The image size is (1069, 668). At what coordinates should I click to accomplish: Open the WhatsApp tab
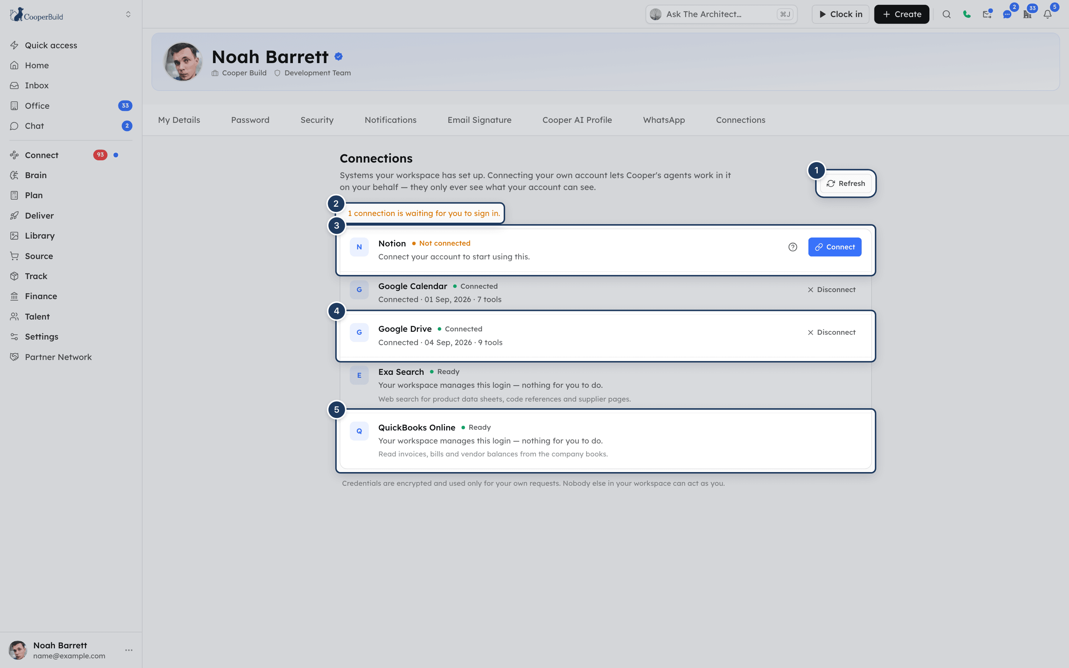[664, 120]
